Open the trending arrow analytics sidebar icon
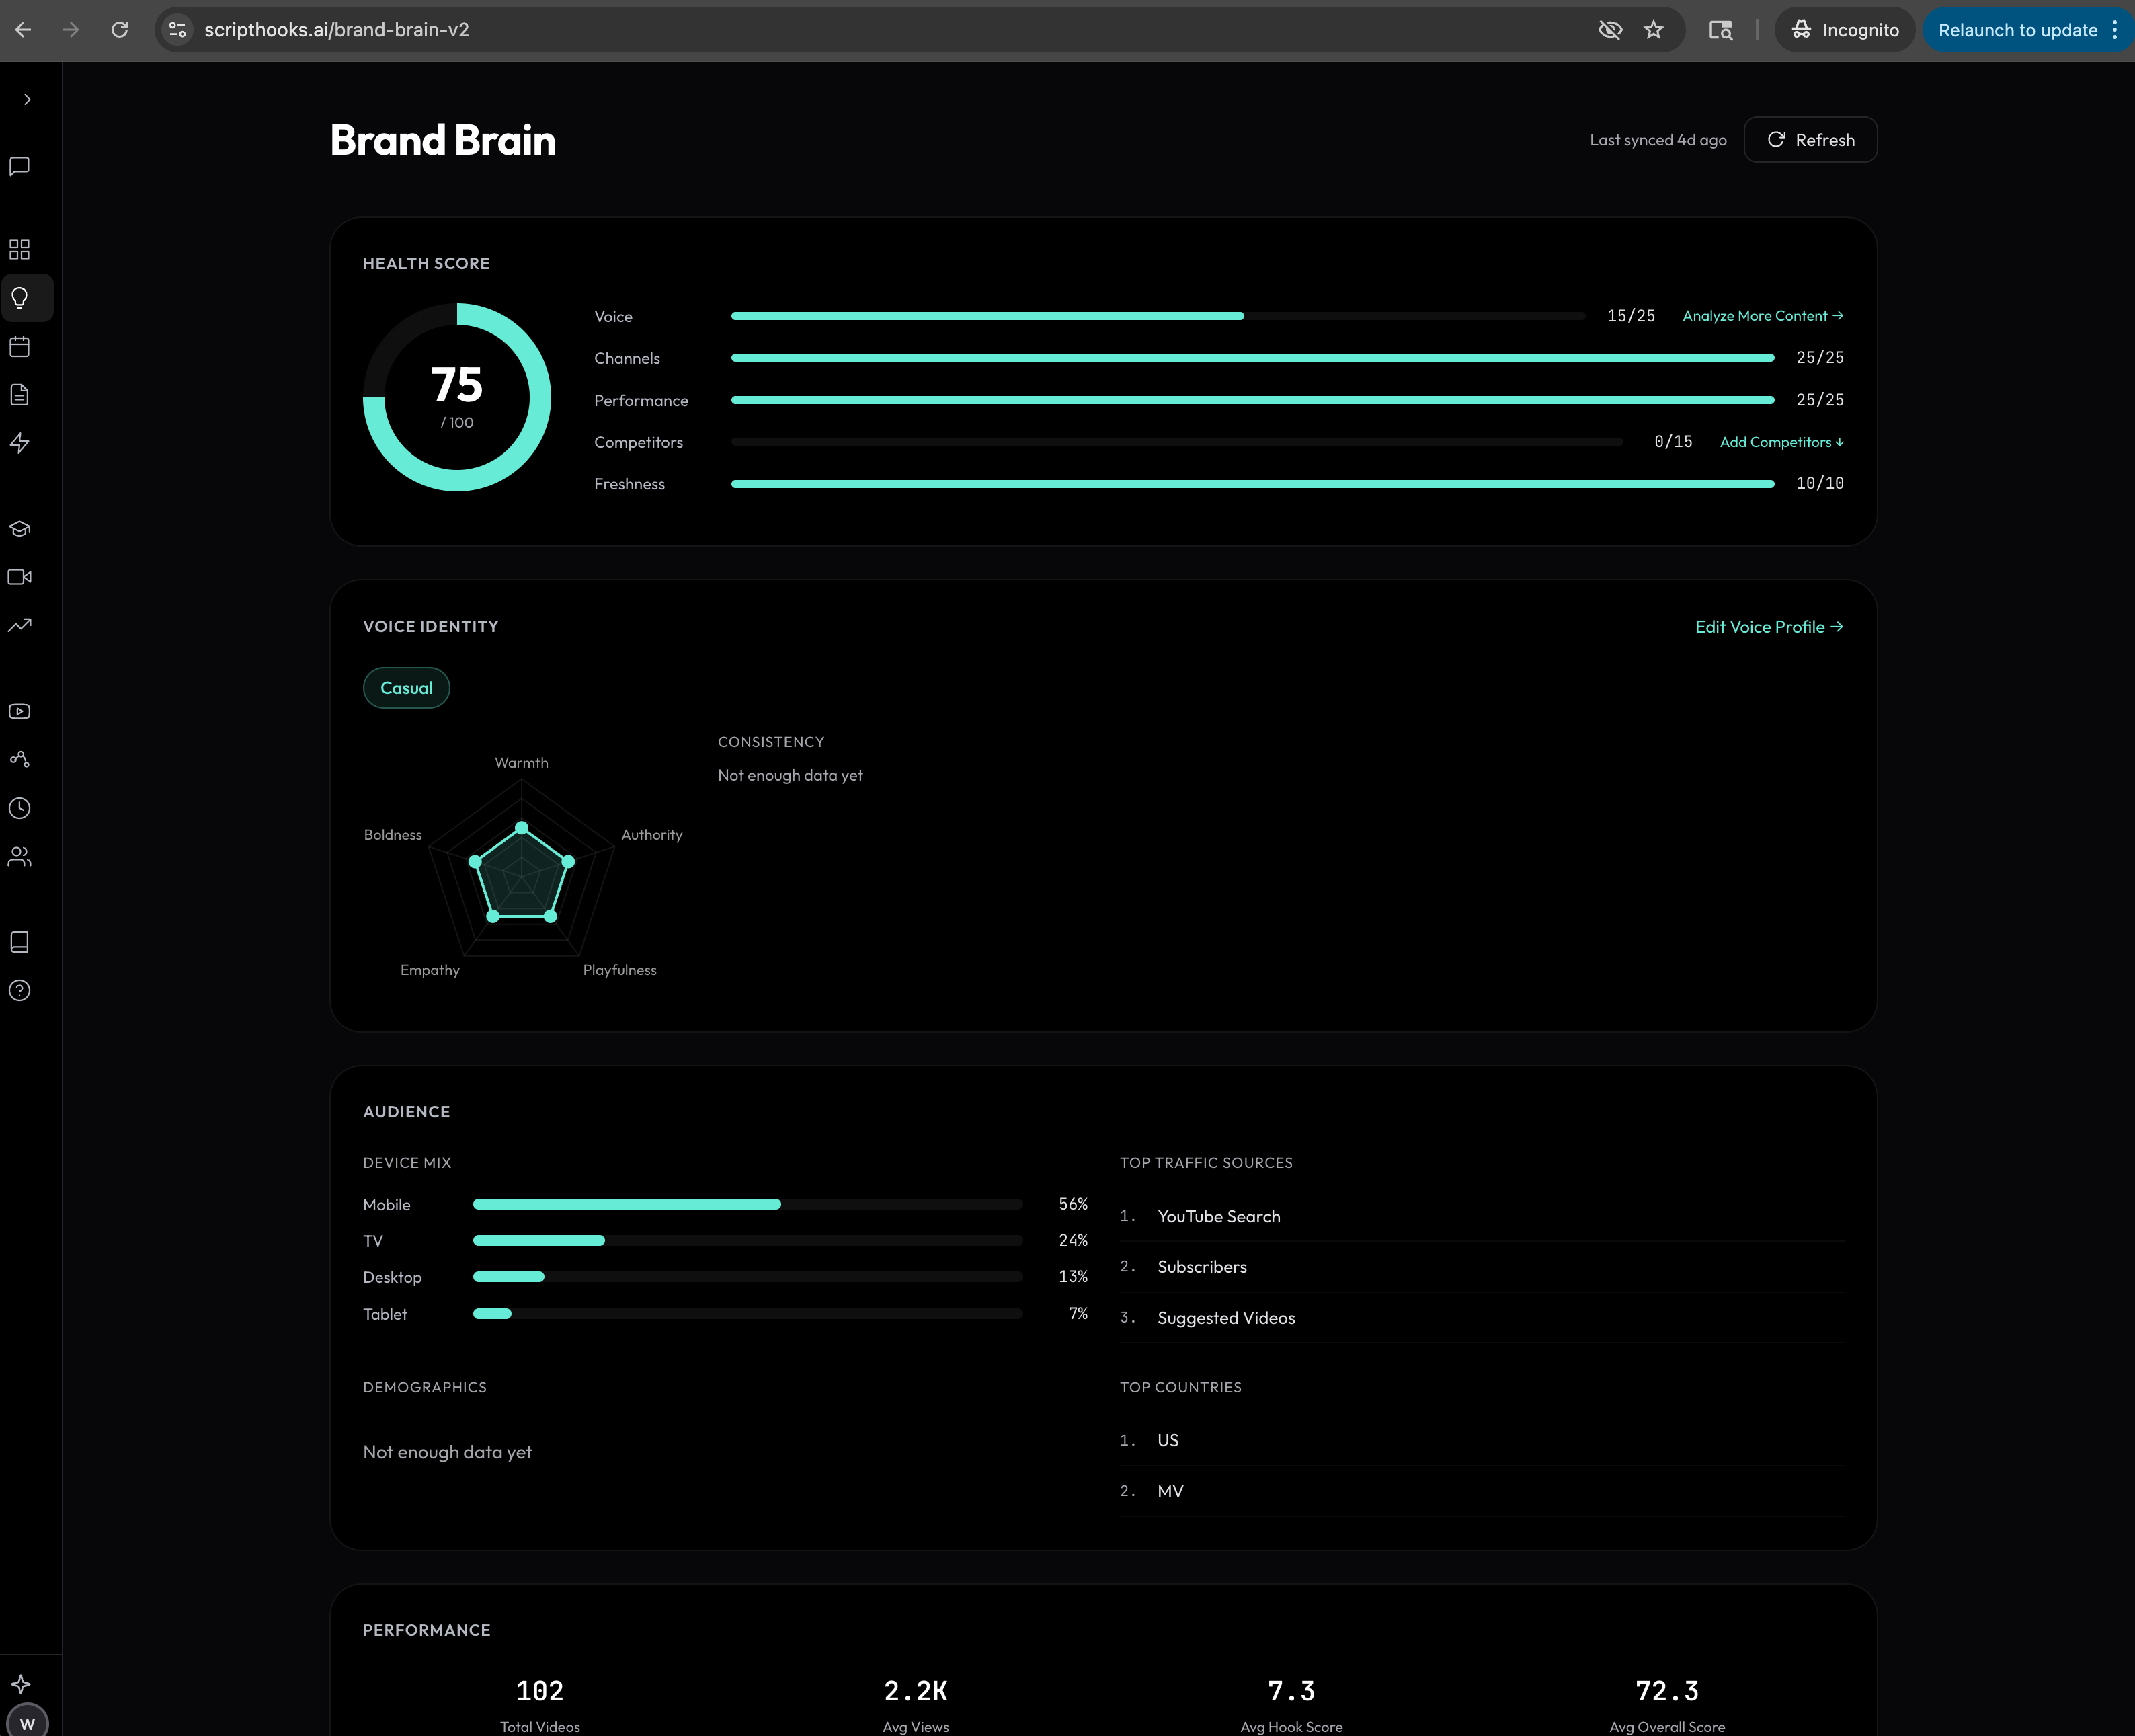 coord(19,625)
